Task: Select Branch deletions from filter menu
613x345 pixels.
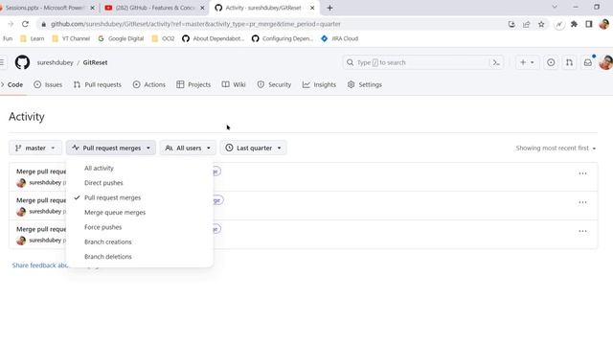Action: coord(140,257)
